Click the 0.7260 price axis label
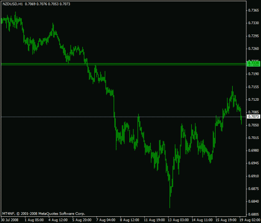The height and width of the screenshot is (223, 261). (x=253, y=49)
